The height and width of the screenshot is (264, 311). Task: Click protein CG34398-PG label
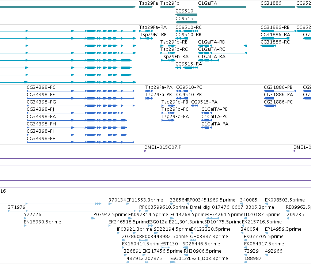point(41,102)
